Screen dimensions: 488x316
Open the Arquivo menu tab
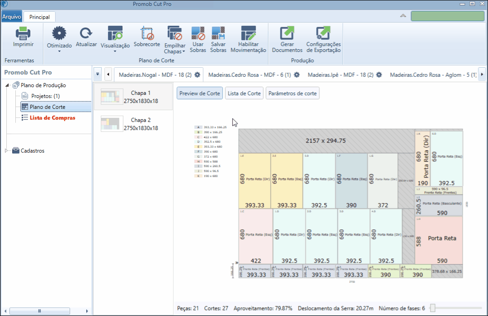(11, 17)
